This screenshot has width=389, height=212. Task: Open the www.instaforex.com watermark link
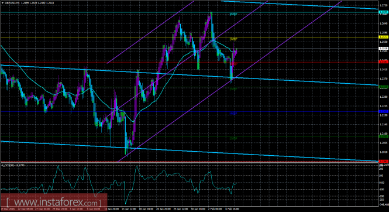tap(54, 202)
